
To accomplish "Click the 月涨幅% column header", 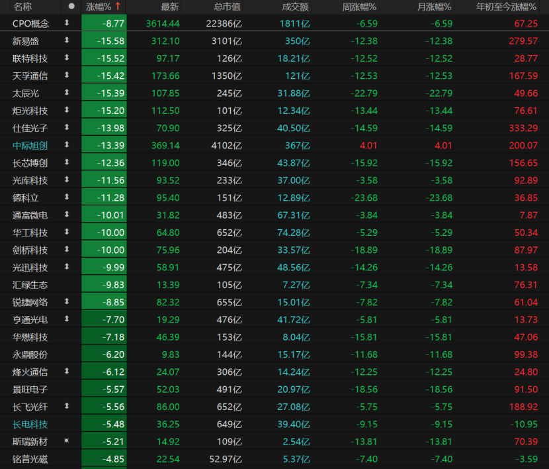I will pos(434,7).
